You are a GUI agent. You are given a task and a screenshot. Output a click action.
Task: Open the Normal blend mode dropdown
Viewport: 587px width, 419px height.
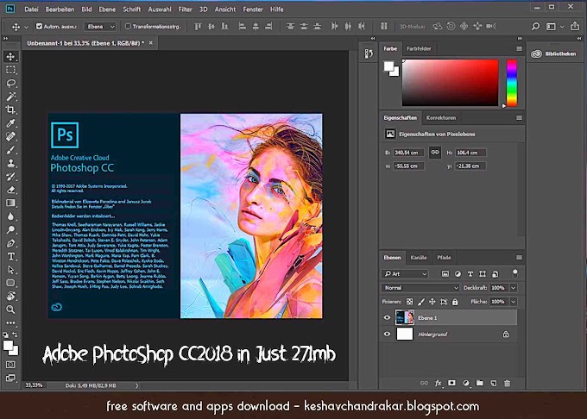[420, 288]
